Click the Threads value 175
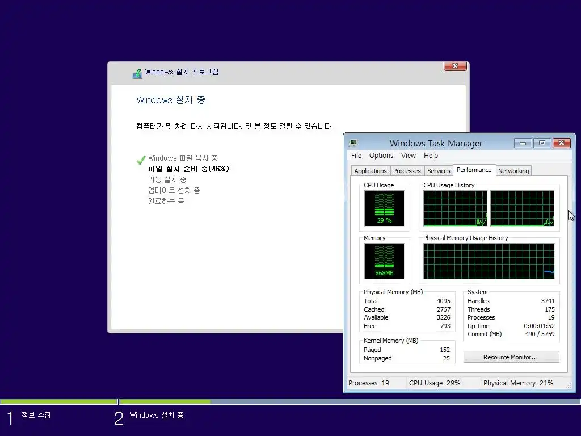The height and width of the screenshot is (436, 581). pyautogui.click(x=549, y=309)
